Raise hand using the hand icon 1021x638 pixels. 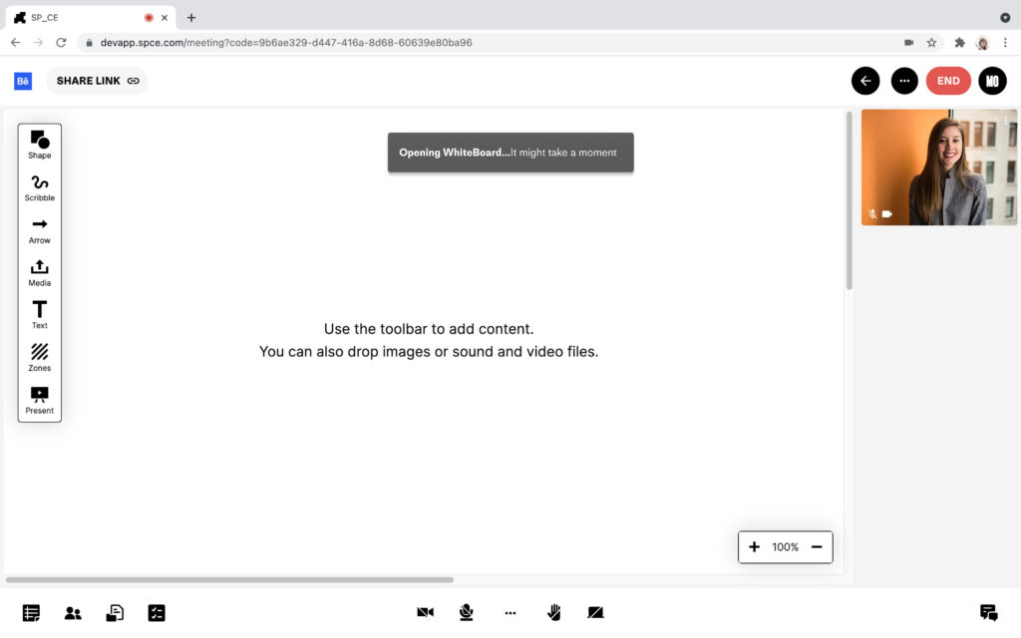553,613
